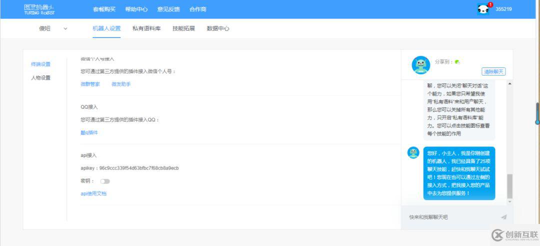The height and width of the screenshot is (246, 540).
Task: Open the 技能拓展 tab
Action: pyautogui.click(x=183, y=28)
